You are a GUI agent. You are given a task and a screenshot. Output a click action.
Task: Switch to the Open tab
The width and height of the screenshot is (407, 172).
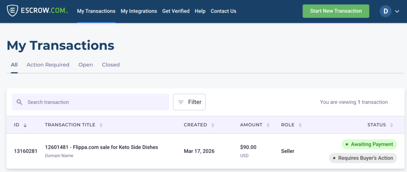point(85,65)
